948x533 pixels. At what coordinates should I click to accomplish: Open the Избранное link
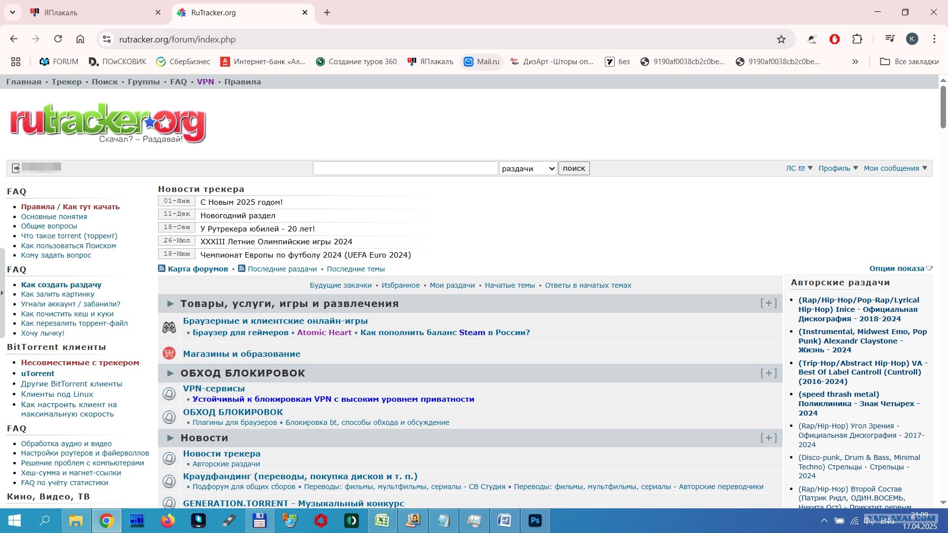pos(400,285)
